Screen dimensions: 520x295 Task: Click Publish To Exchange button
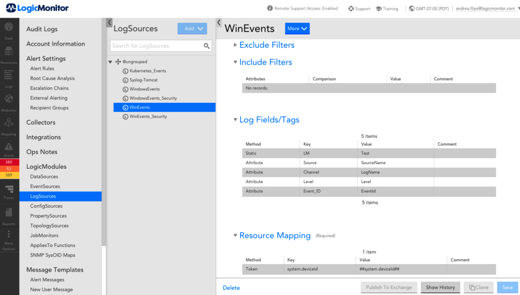(x=388, y=287)
